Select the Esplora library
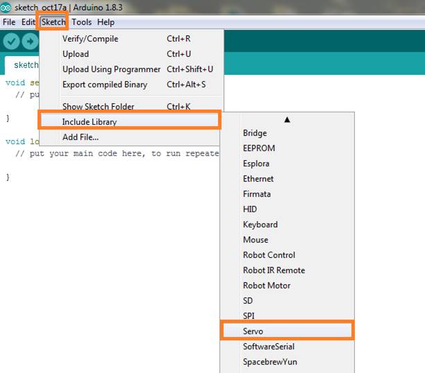Image resolution: width=425 pixels, height=373 pixels. point(287,164)
